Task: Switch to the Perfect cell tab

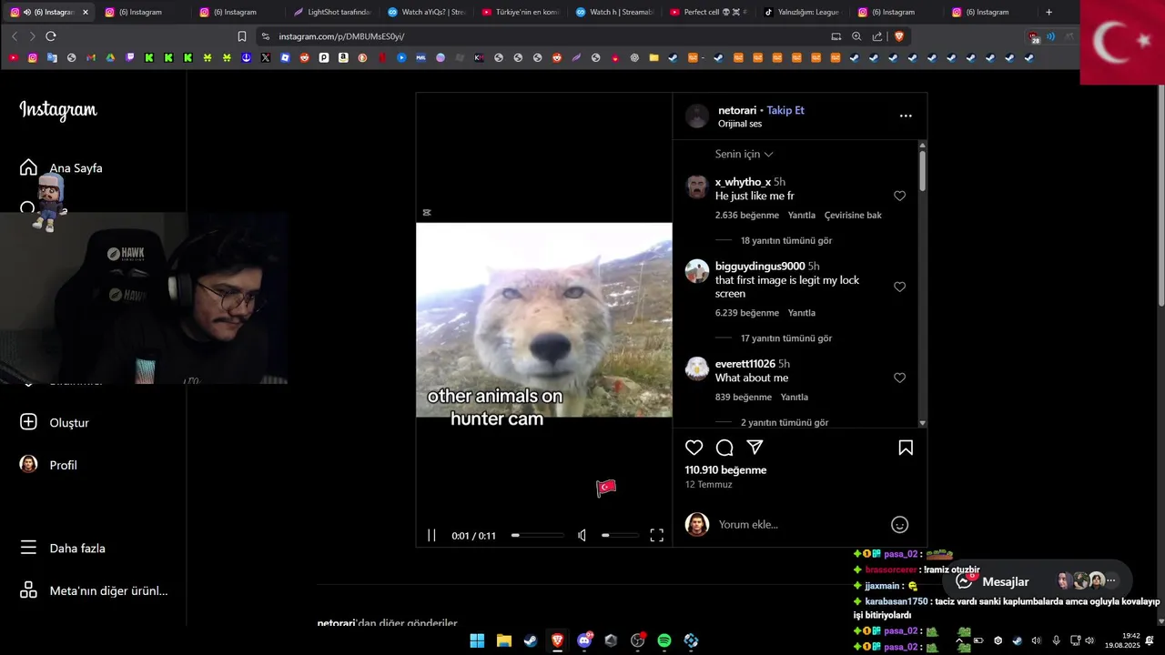Action: pyautogui.click(x=709, y=12)
